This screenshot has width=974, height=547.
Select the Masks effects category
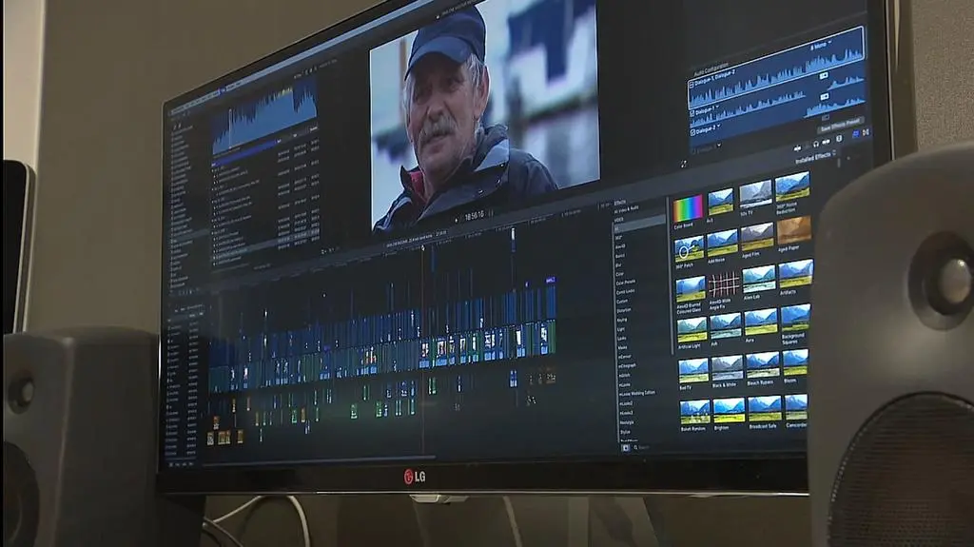(x=622, y=347)
